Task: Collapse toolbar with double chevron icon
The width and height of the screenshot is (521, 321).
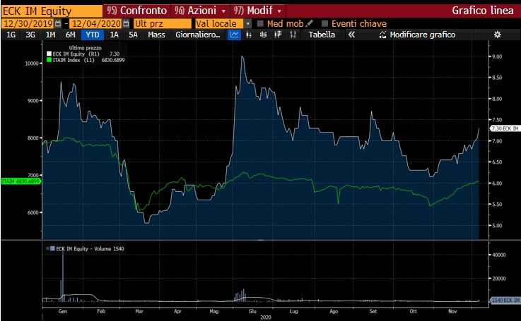Action: (351, 35)
